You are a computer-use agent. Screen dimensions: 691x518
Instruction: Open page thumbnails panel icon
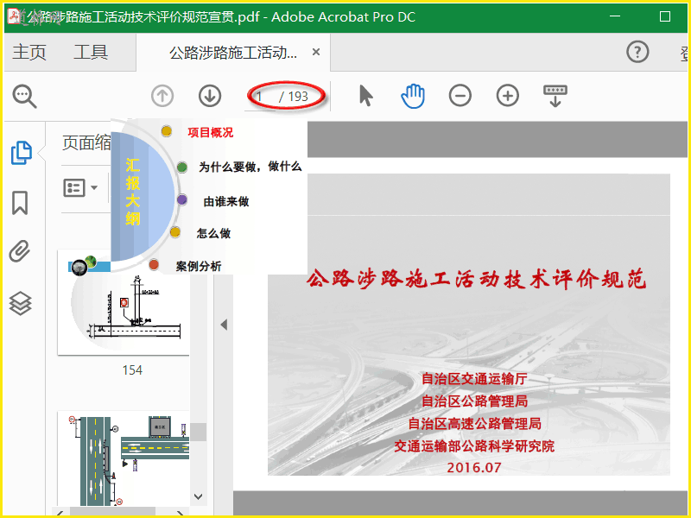coord(21,153)
